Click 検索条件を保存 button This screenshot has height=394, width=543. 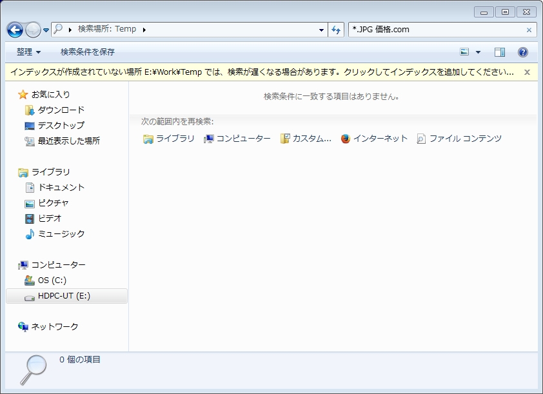pos(88,52)
